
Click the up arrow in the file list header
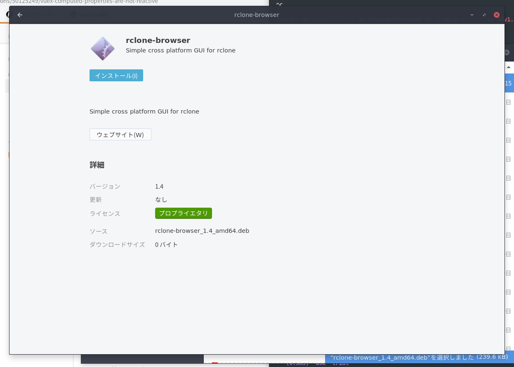(509, 67)
